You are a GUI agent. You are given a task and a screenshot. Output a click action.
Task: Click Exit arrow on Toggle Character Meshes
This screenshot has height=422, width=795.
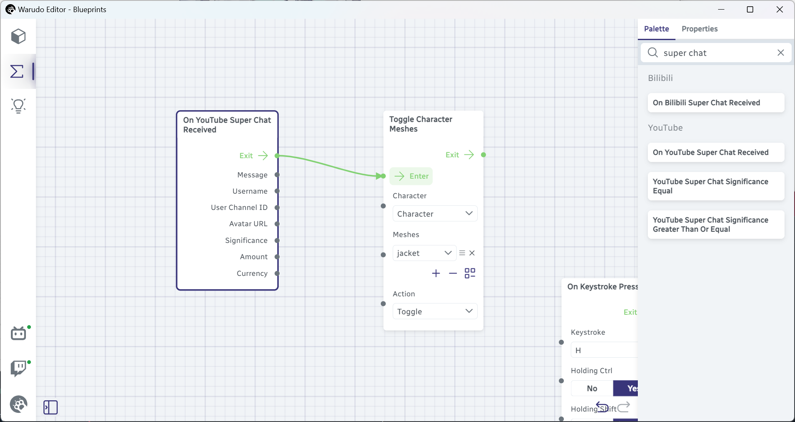coord(469,155)
